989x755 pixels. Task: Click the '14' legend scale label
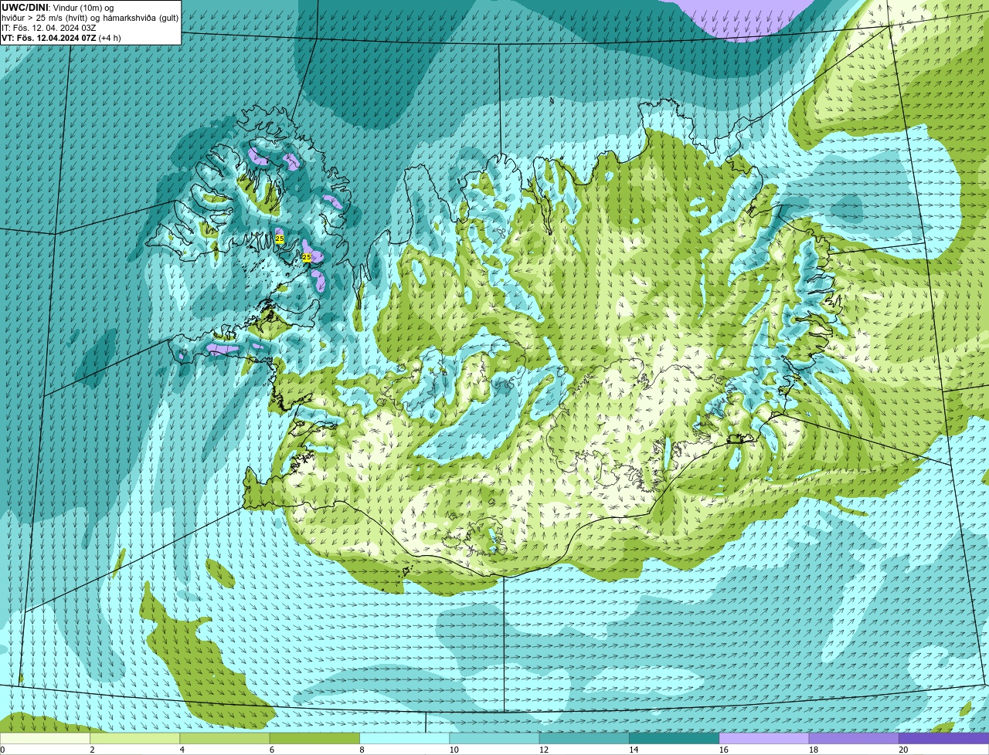(632, 750)
